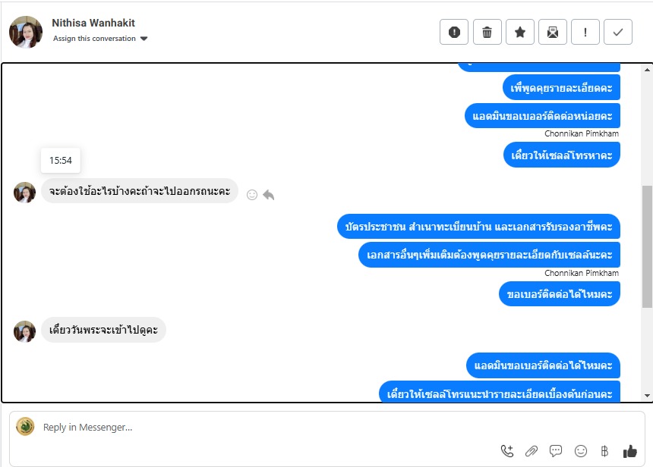Reply to message with arrow icon
Viewport: 653px width, 467px height.
coord(269,195)
